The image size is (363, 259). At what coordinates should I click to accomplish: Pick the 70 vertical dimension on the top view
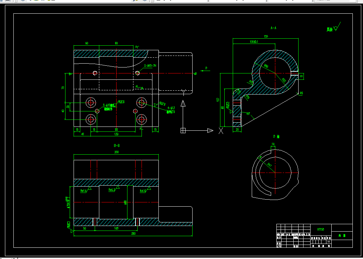coord(63,88)
